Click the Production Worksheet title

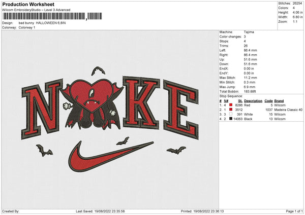pos(28,4)
